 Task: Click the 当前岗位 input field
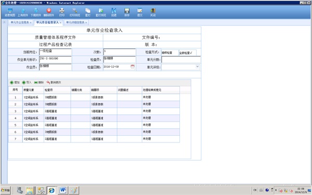55,52
